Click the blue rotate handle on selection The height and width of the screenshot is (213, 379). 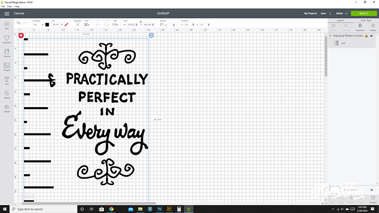[151, 36]
